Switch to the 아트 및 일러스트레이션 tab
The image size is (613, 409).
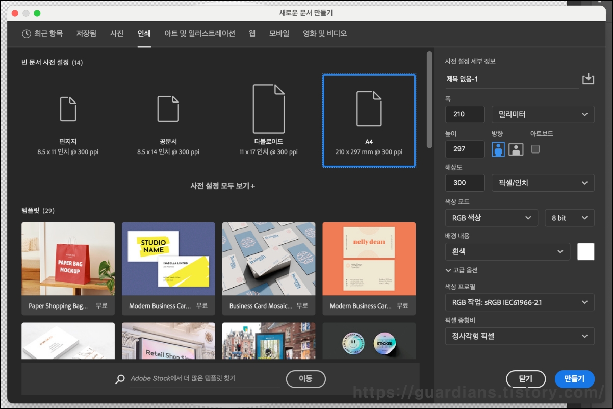199,33
